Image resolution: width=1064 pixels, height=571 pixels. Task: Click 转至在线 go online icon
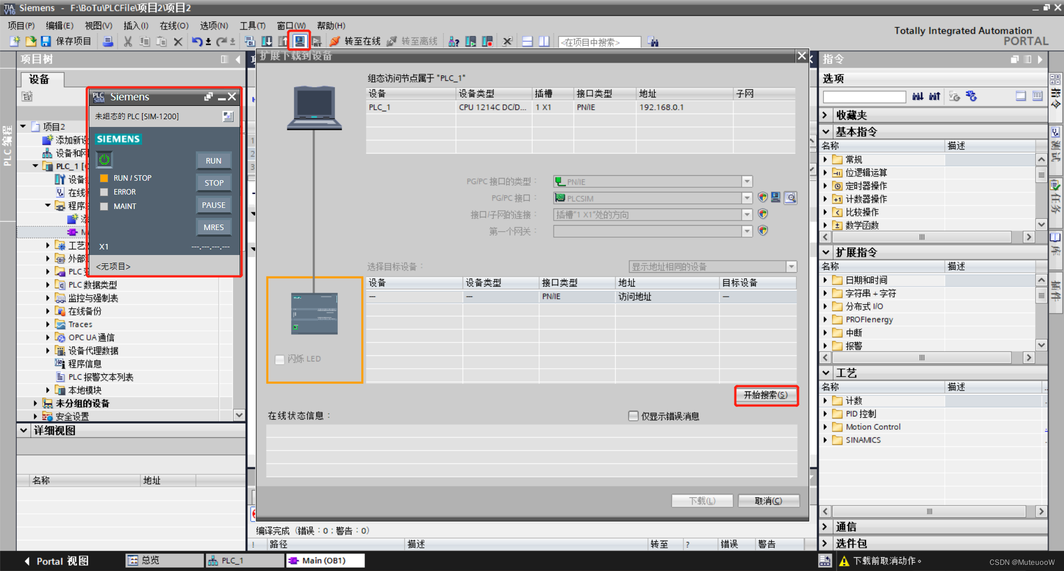[335, 42]
